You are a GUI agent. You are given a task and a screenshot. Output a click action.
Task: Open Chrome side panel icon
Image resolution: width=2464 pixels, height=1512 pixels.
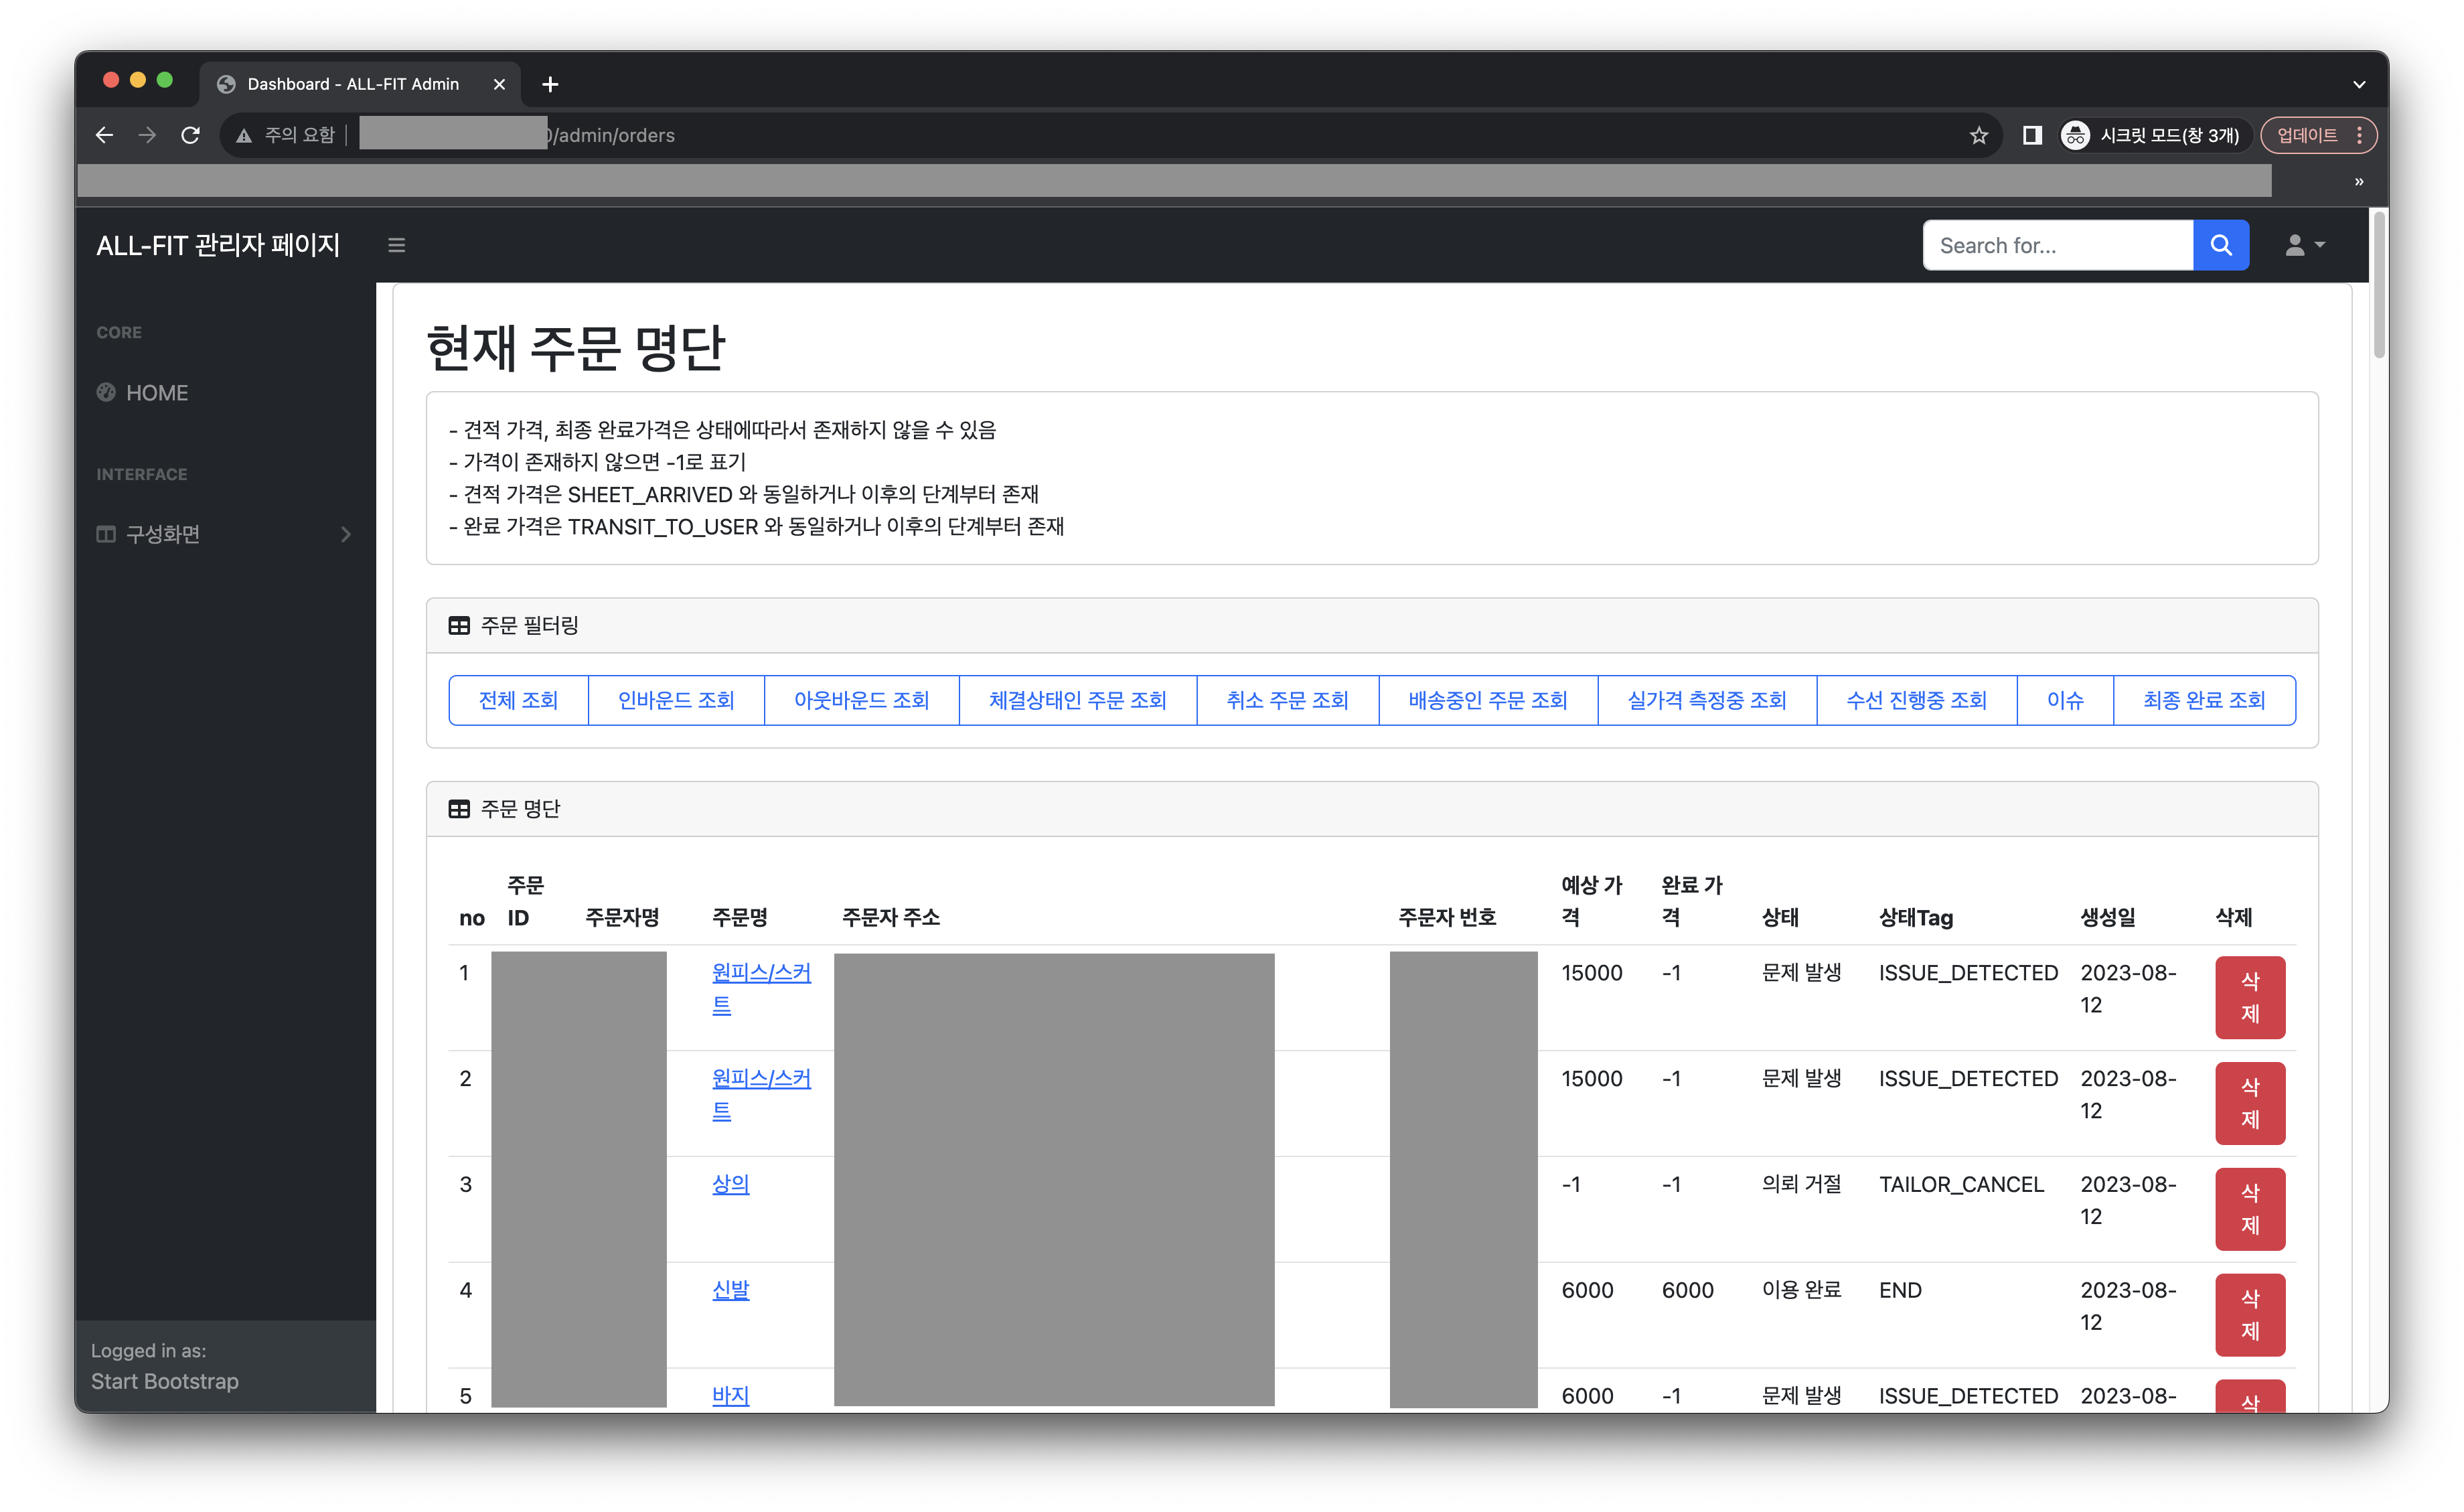coord(2031,135)
